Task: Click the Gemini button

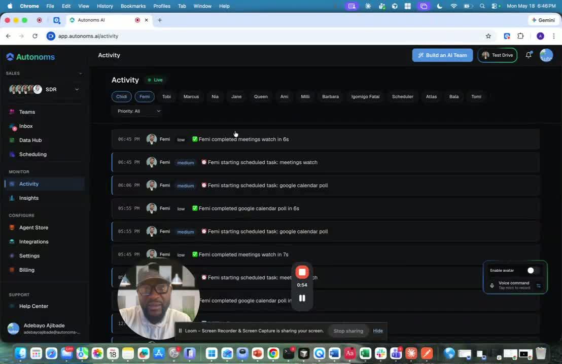Action: tap(544, 20)
